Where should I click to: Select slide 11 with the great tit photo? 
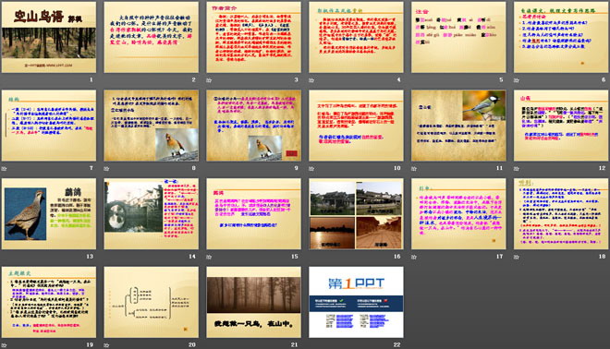(x=458, y=126)
